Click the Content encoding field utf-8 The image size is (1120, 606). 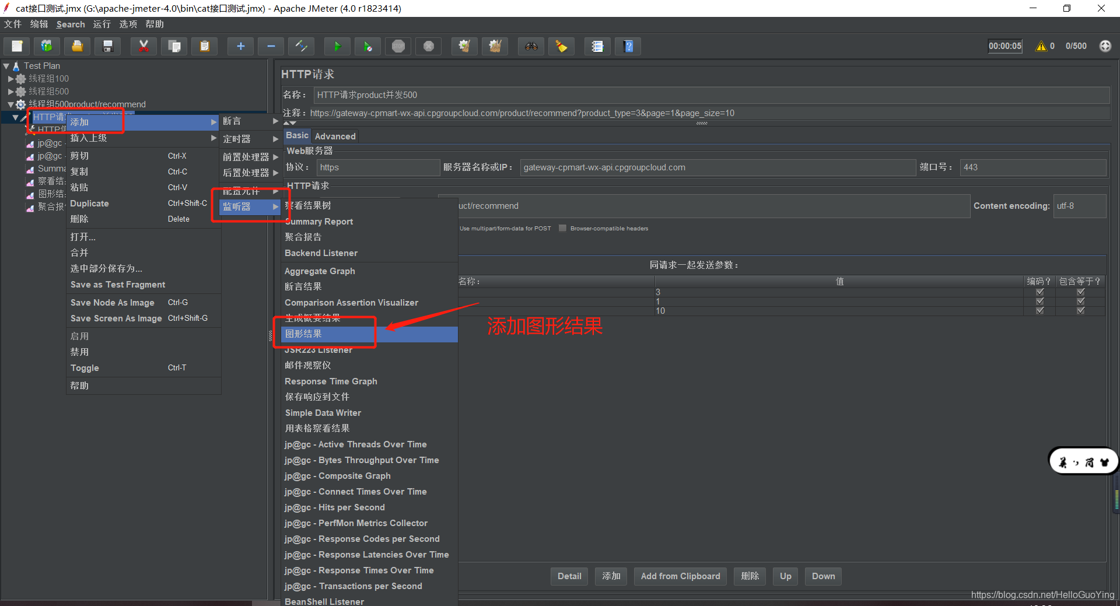1079,206
